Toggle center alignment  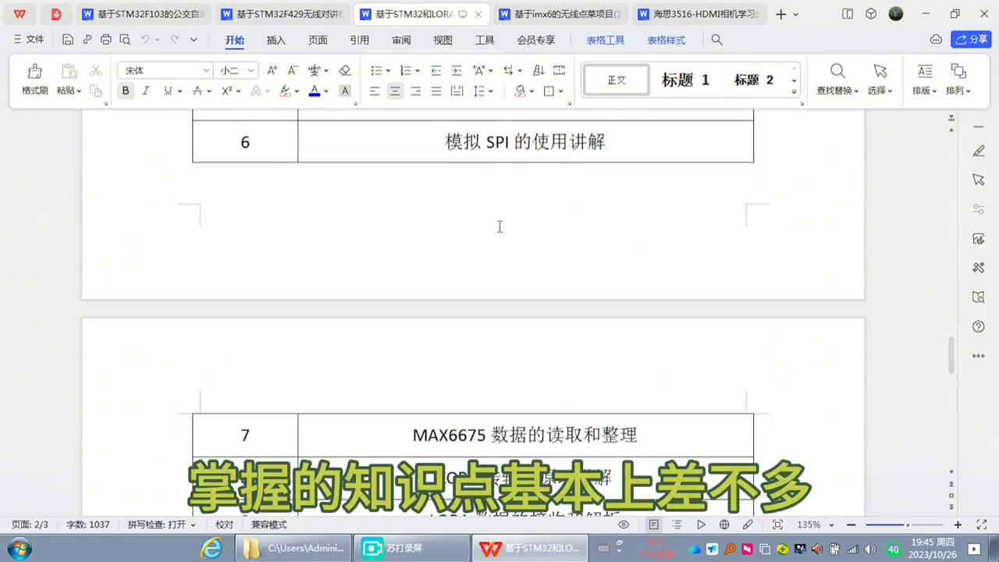click(x=395, y=91)
